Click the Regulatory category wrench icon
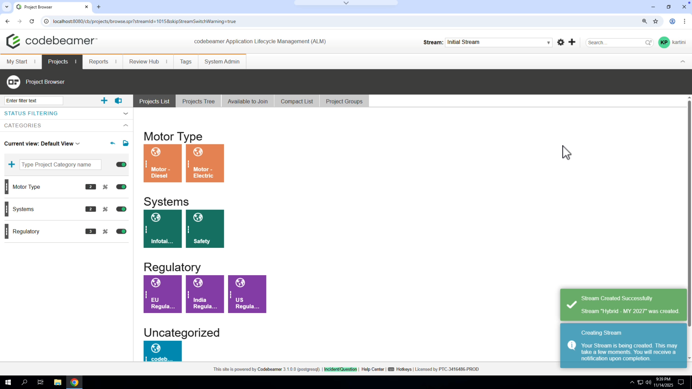692x389 pixels. click(x=105, y=232)
